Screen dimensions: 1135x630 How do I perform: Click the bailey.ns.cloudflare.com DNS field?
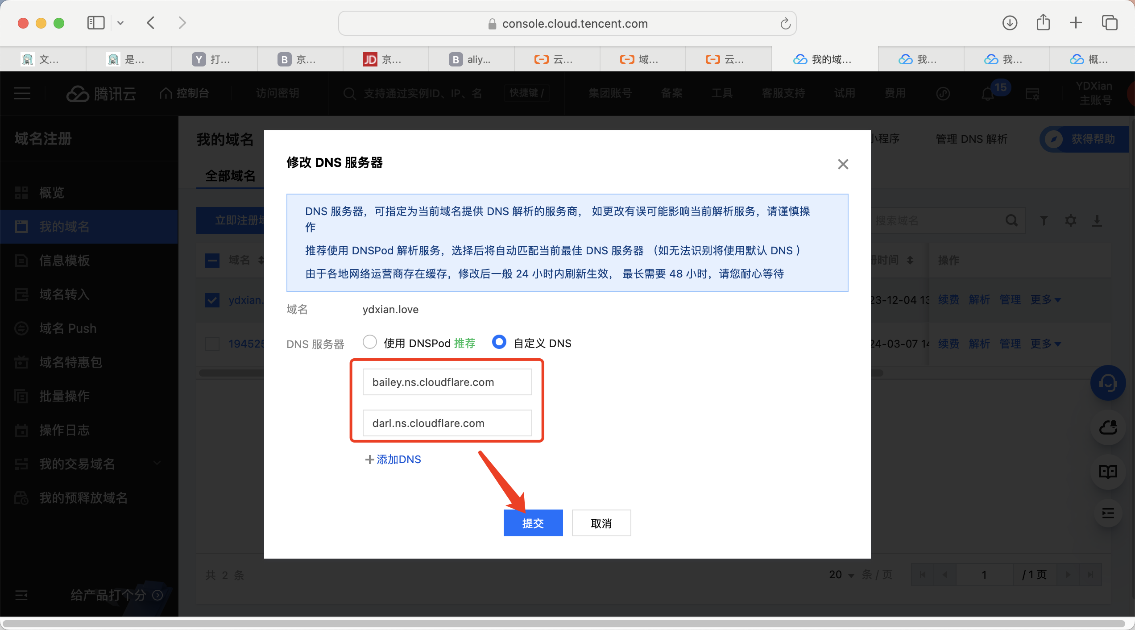447,382
